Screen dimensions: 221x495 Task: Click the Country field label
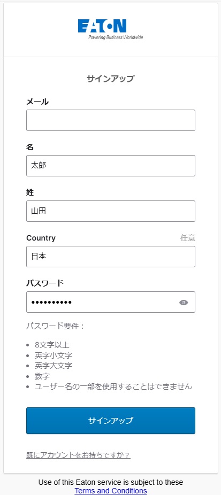[41, 238]
